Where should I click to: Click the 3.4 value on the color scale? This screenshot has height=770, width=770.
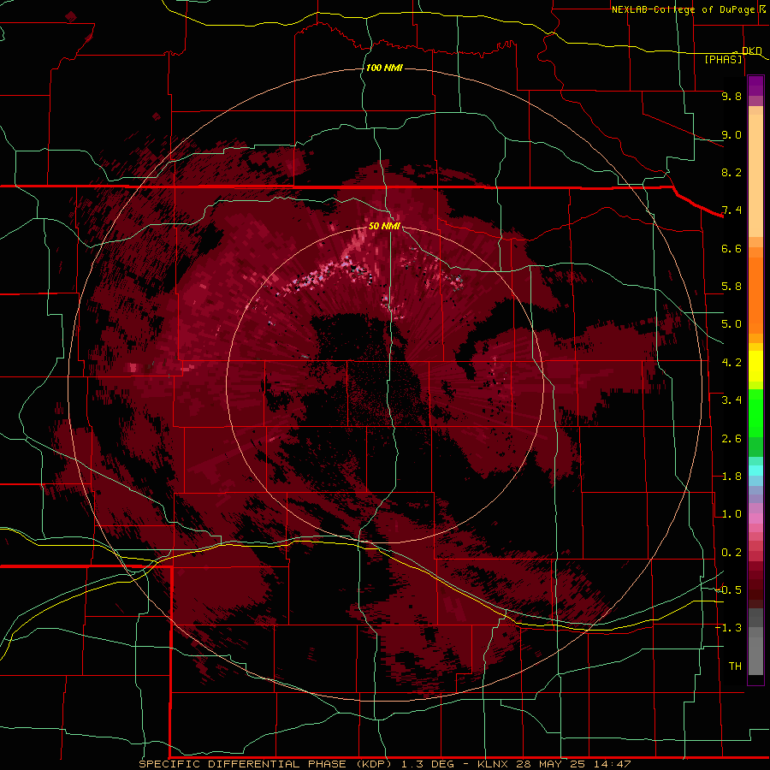pos(731,400)
